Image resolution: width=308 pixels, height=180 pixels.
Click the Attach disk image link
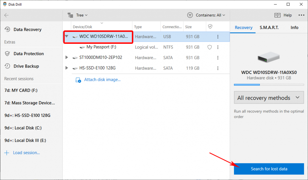click(x=102, y=80)
